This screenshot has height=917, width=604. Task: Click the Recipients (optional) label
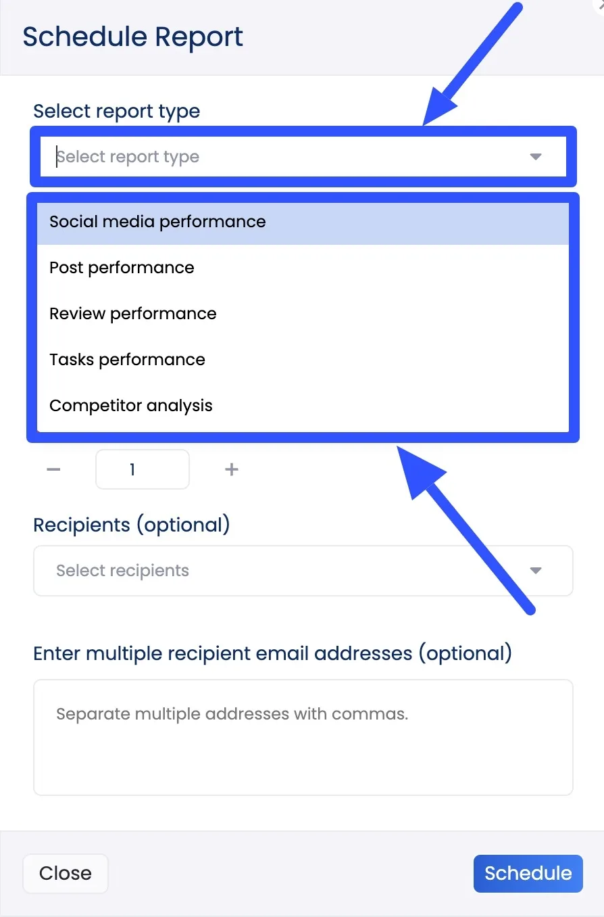pyautogui.click(x=132, y=524)
